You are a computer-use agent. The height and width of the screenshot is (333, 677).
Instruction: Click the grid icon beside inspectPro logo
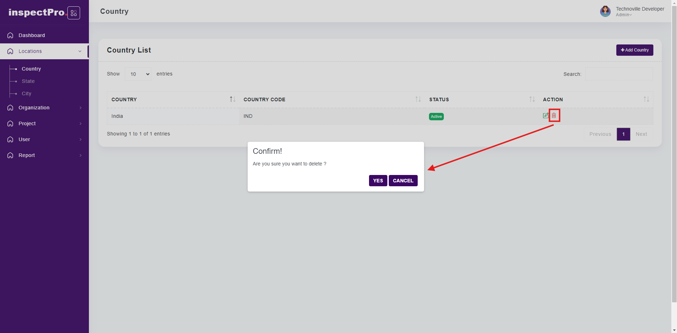pos(74,13)
